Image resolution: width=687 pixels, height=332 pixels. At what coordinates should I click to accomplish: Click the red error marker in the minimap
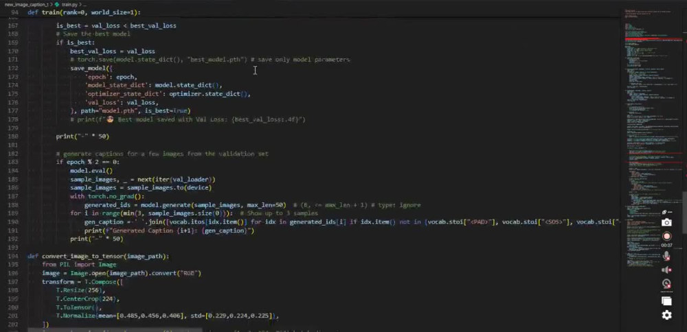(653, 40)
